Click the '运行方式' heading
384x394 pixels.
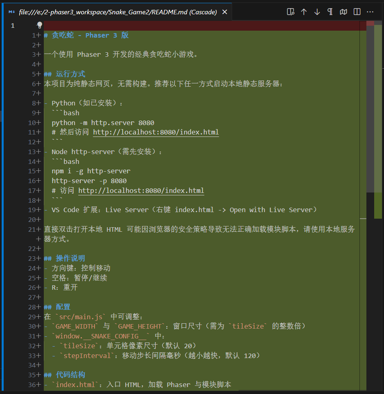[x=70, y=74]
